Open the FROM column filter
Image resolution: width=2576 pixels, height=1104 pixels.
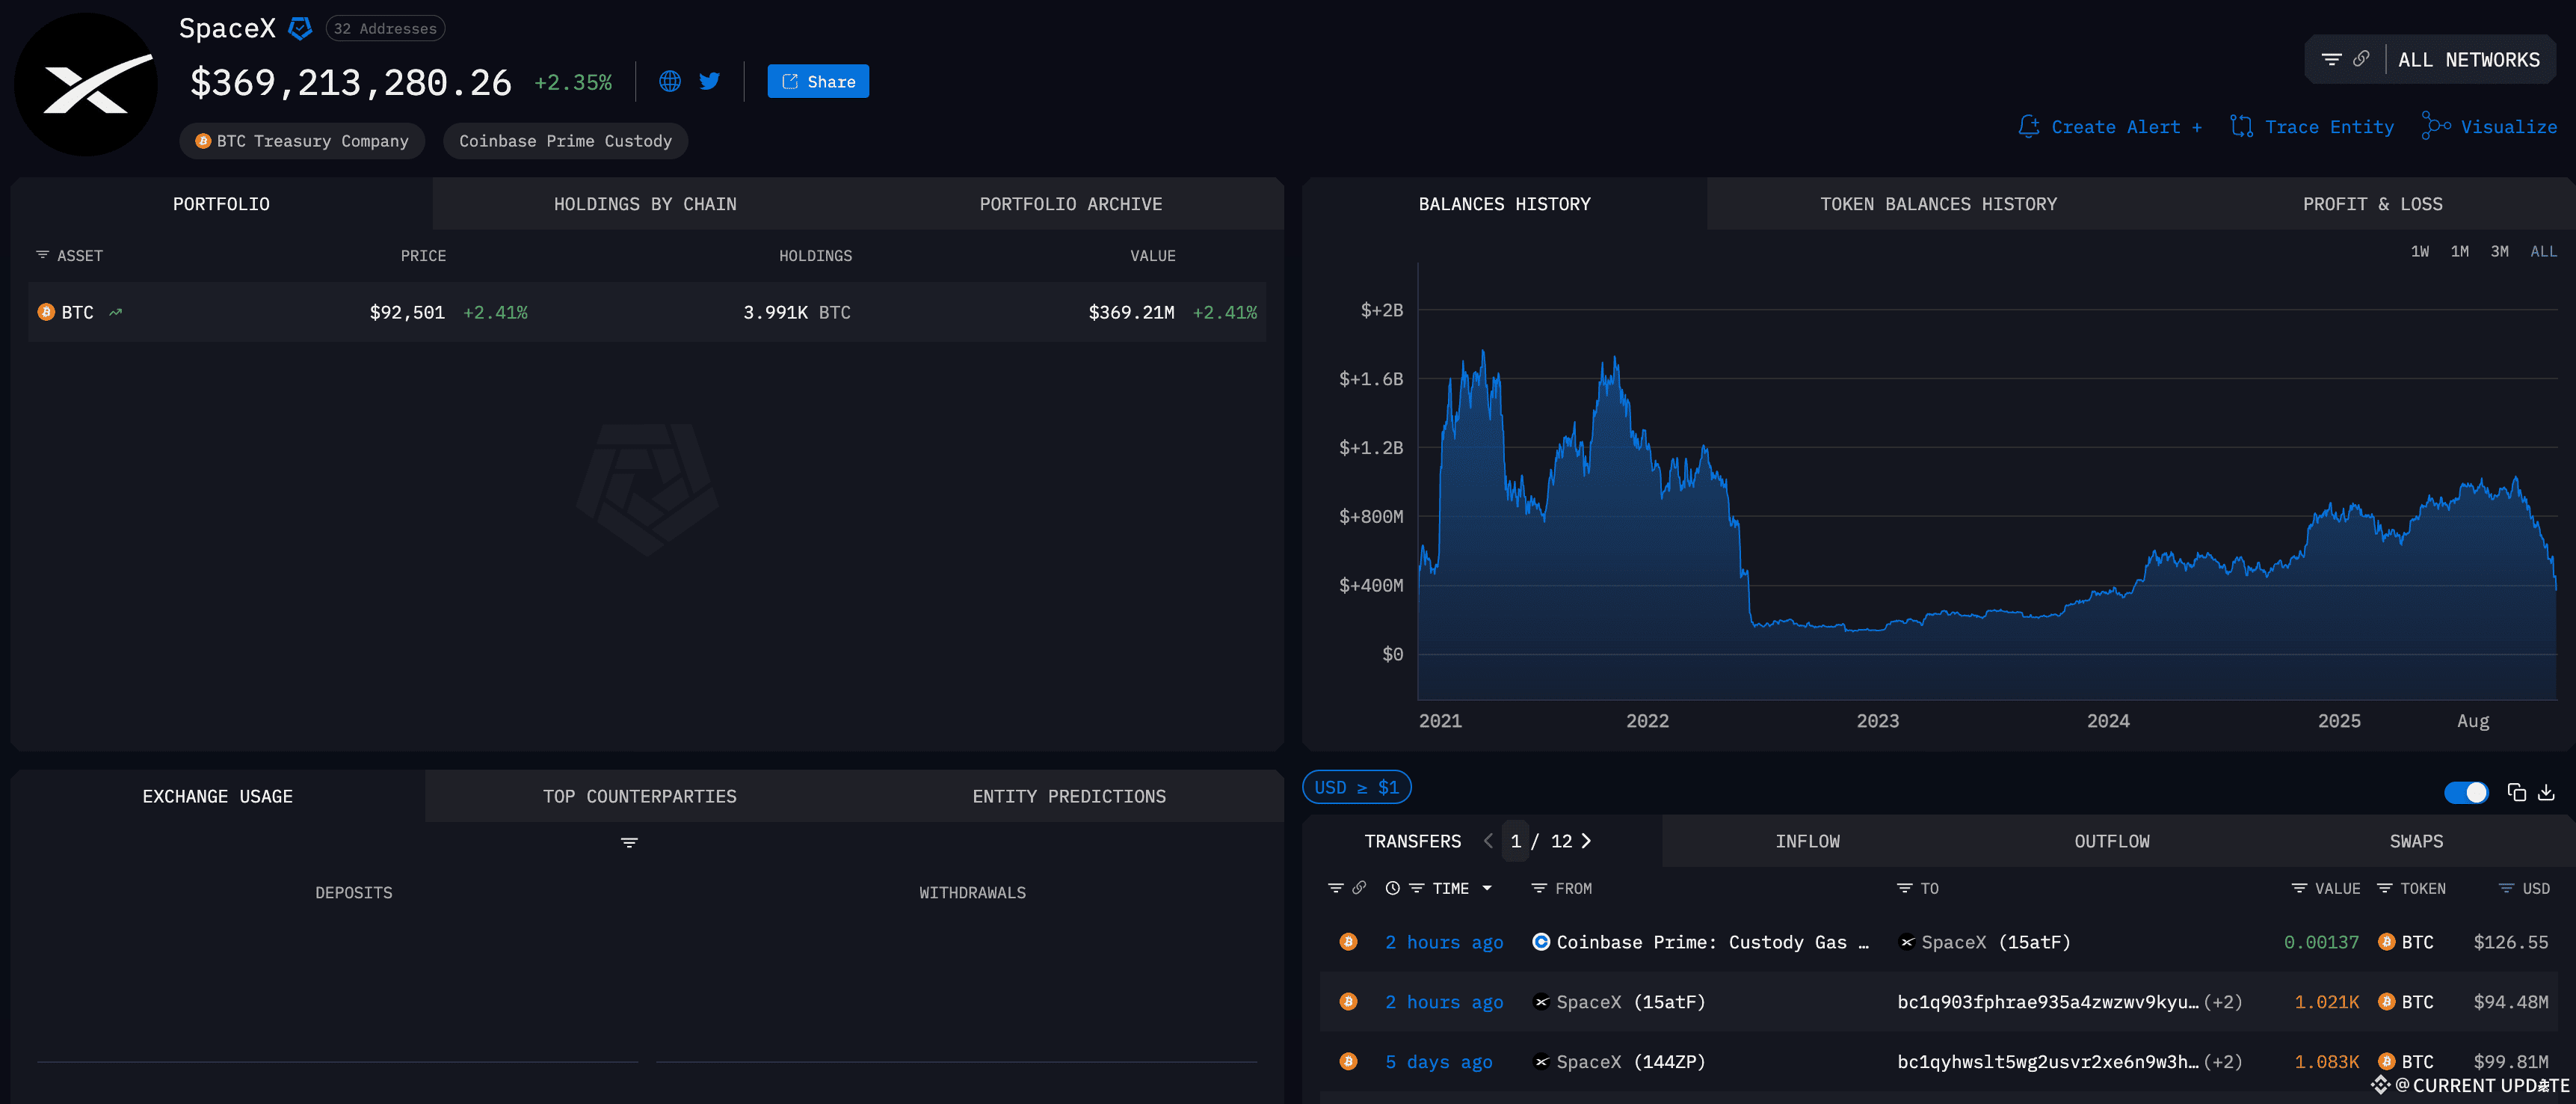(x=1540, y=888)
